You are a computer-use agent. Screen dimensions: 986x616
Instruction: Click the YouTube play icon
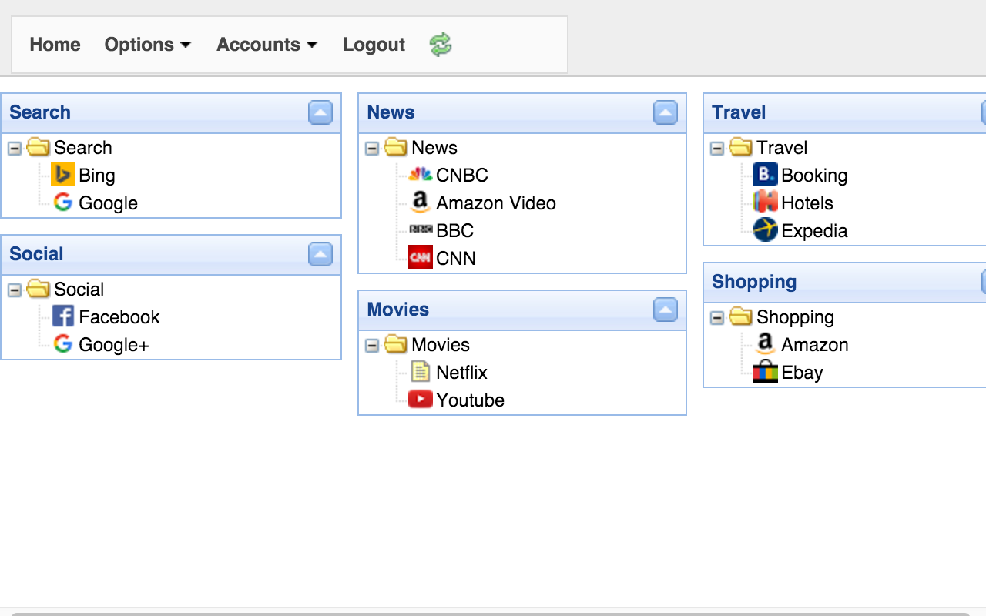point(420,400)
